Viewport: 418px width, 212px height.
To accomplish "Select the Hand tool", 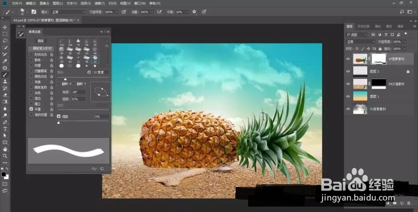I will pyautogui.click(x=5, y=149).
